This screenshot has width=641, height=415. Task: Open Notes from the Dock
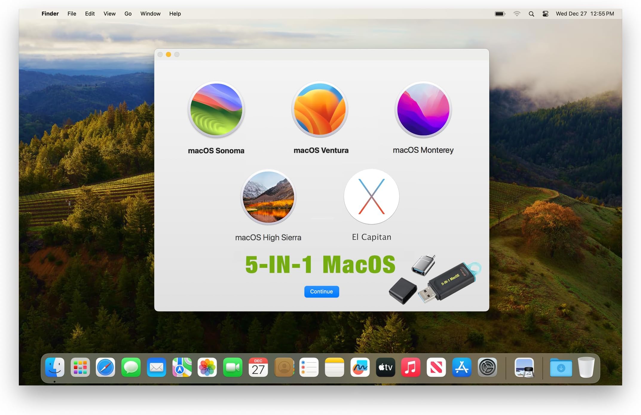click(x=334, y=367)
